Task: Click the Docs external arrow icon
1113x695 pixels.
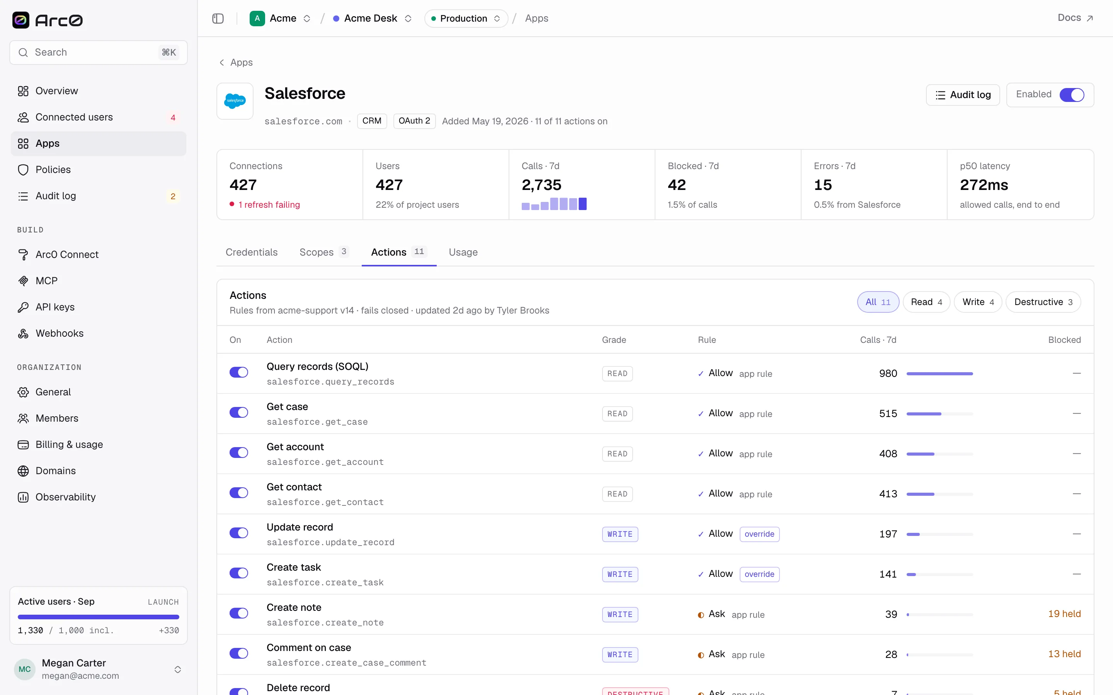Action: tap(1089, 19)
